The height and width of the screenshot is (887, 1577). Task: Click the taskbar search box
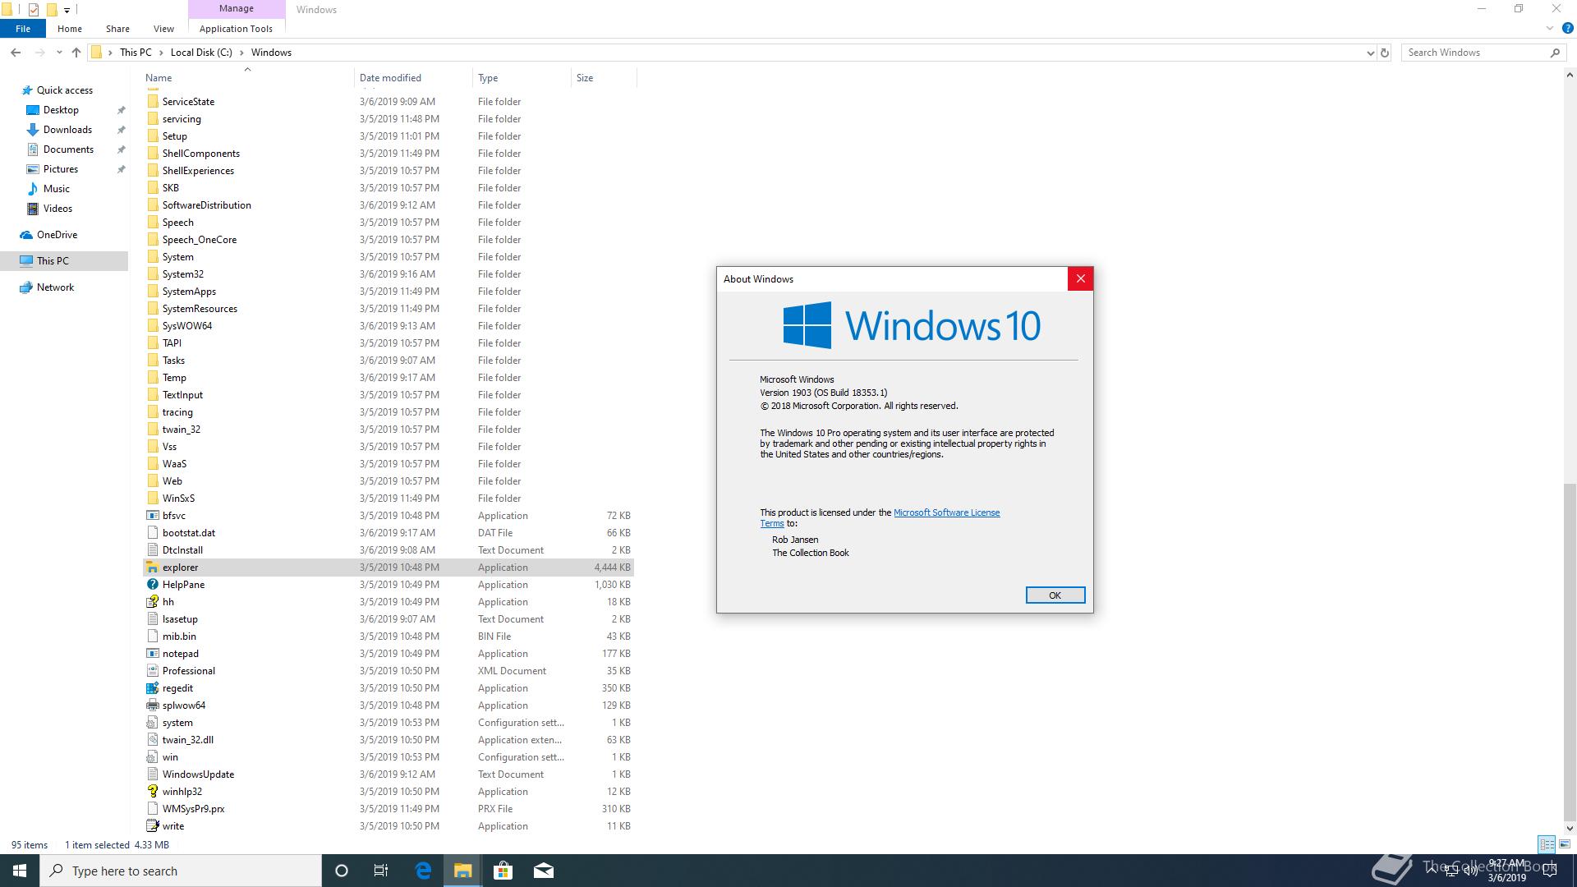(181, 871)
